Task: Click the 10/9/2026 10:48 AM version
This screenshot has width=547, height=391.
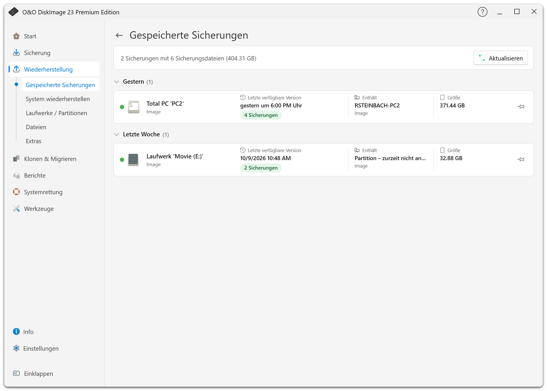Action: [x=265, y=158]
